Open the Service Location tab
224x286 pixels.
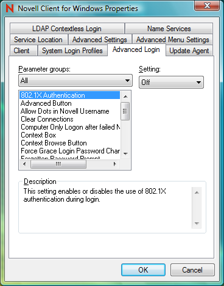coord(38,40)
